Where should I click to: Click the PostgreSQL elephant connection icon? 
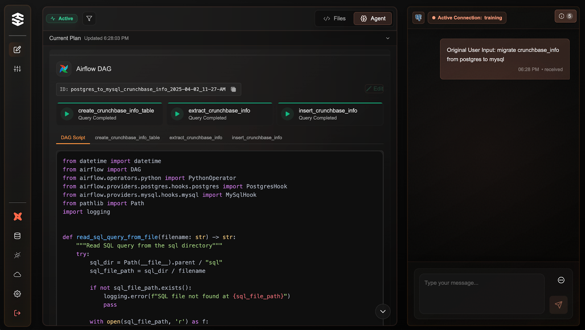[x=418, y=18]
